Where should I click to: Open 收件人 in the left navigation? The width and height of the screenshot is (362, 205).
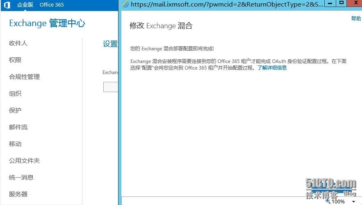(x=18, y=43)
